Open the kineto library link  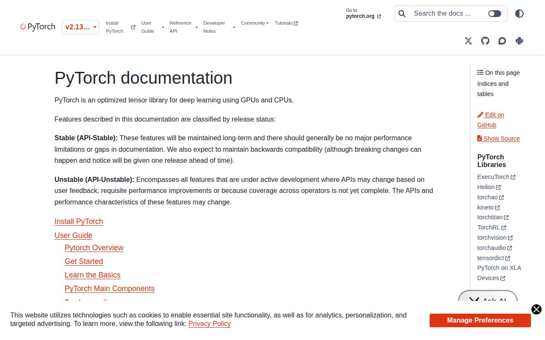tap(489, 207)
